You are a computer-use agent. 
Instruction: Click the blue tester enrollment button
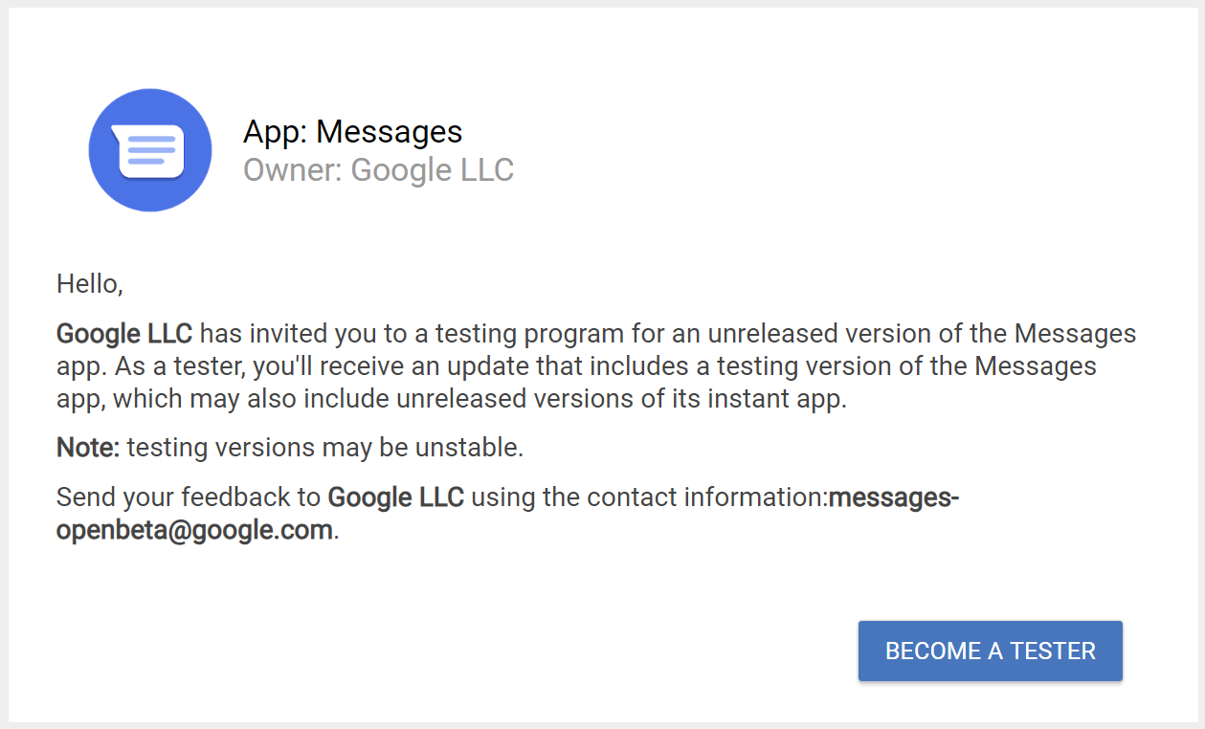coord(990,651)
